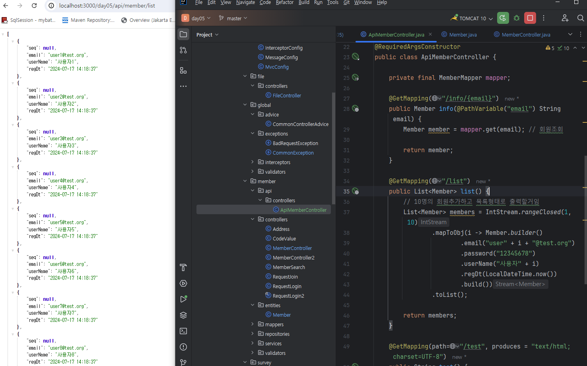This screenshot has height=366, width=587.
Task: Open the Terminal tool window
Action: [x=183, y=331]
